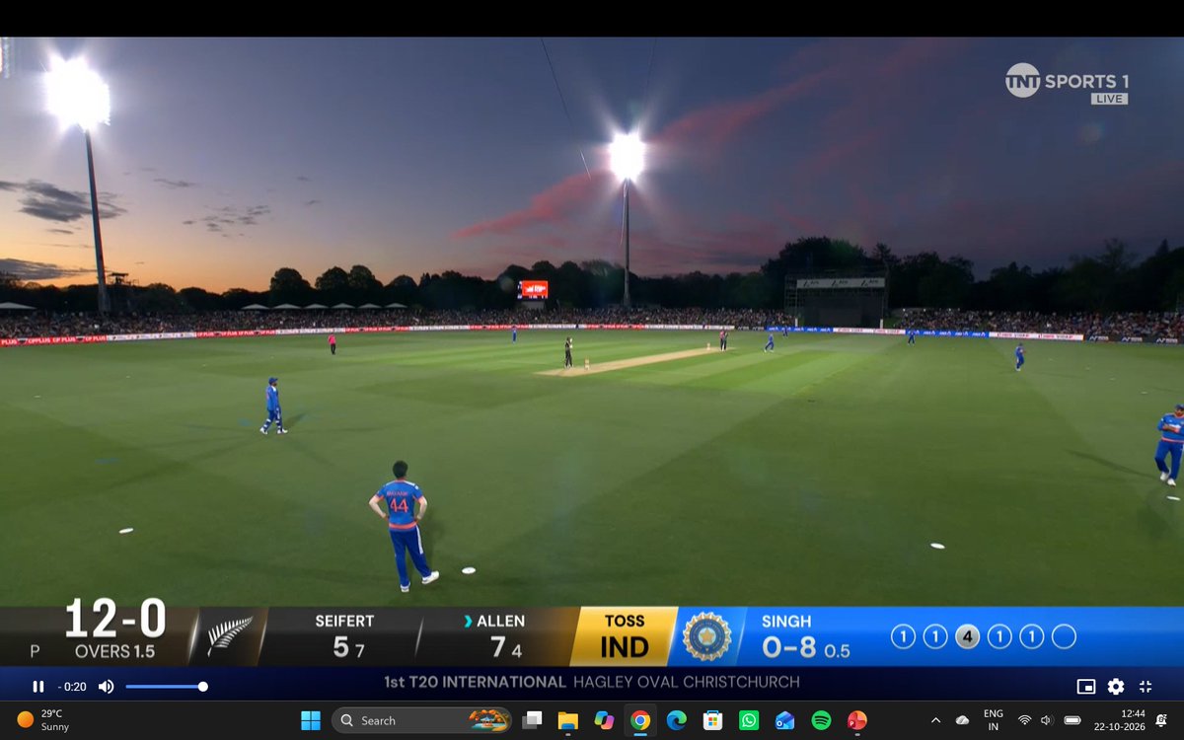Click the SEIFERT batter name
Image resolution: width=1184 pixels, height=740 pixels.
point(344,621)
